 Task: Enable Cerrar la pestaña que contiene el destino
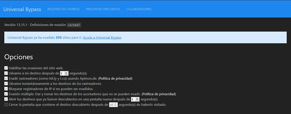6,105
